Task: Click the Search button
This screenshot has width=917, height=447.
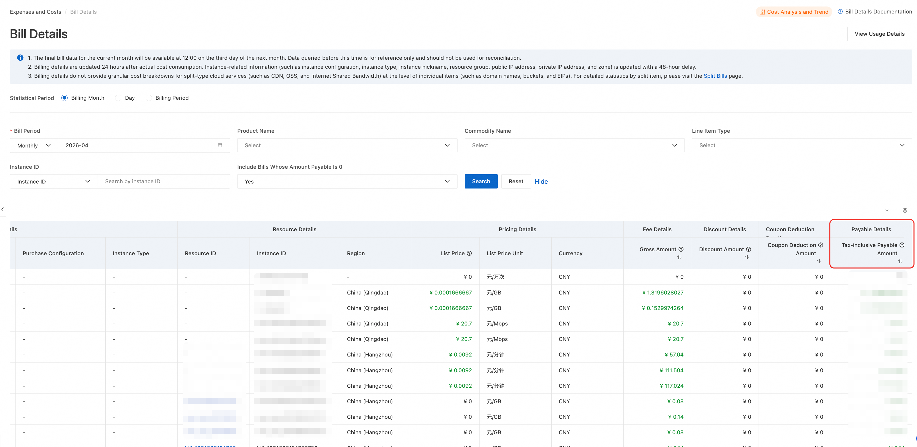Action: coord(481,181)
